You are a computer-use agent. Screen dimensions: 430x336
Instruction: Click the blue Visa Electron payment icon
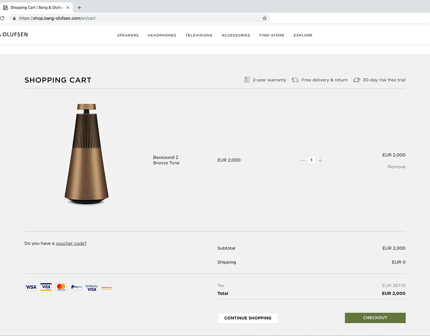point(46,287)
